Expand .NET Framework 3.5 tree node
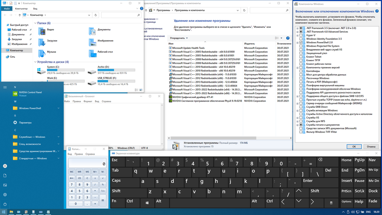Screen dimensions: 382x215 [297, 28]
